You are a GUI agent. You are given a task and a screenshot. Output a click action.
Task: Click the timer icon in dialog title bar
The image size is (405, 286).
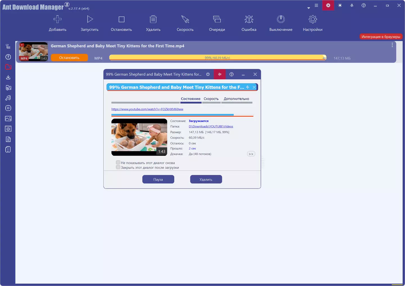(x=208, y=74)
